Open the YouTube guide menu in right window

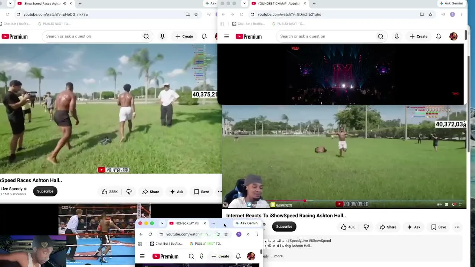[226, 36]
